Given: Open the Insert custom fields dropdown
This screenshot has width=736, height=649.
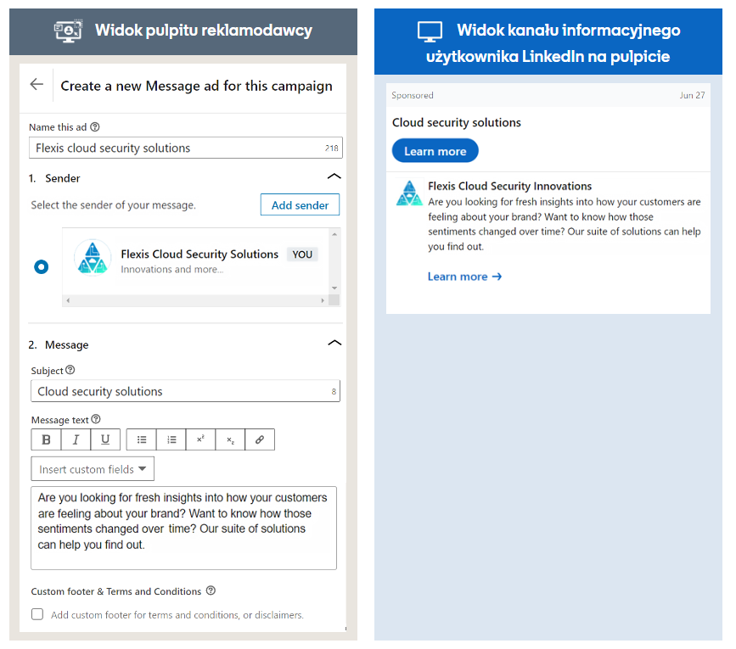Looking at the screenshot, I should click(x=93, y=469).
